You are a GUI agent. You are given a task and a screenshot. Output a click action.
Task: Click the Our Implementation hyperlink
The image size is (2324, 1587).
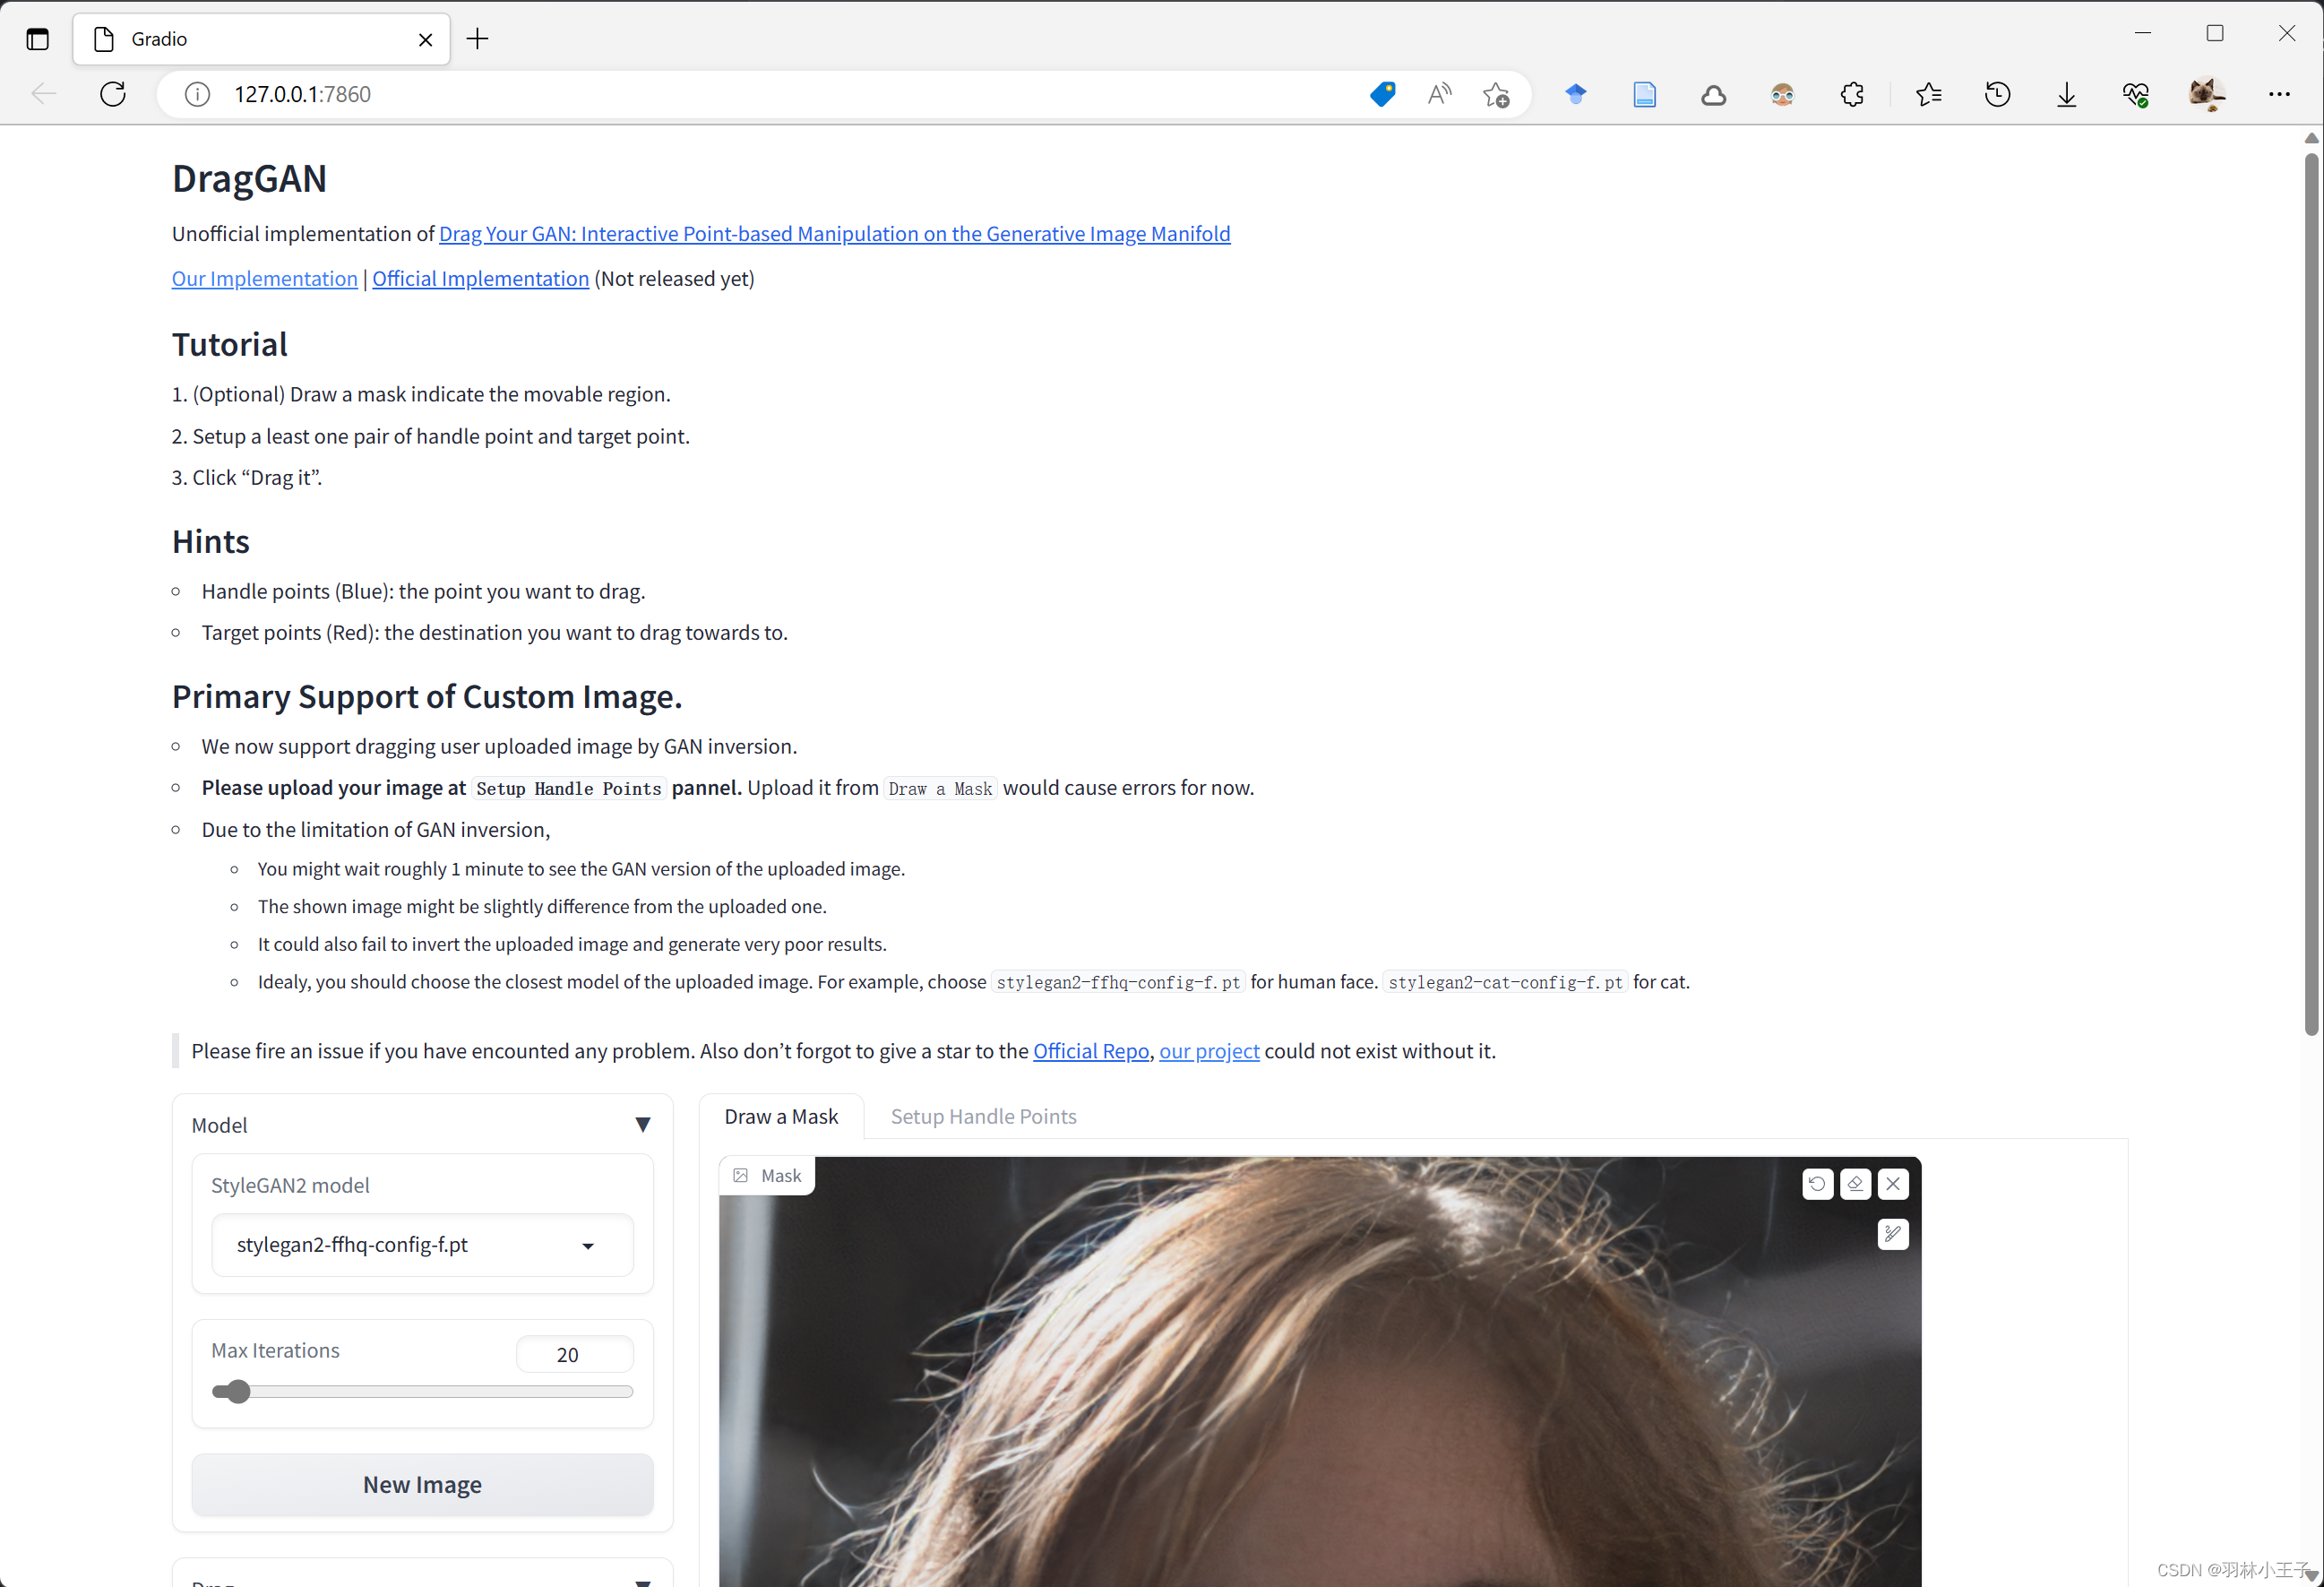coord(263,278)
